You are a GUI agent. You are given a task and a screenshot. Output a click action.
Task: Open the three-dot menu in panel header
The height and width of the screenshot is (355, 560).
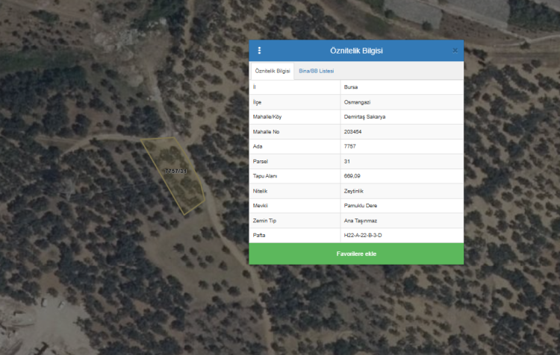260,51
